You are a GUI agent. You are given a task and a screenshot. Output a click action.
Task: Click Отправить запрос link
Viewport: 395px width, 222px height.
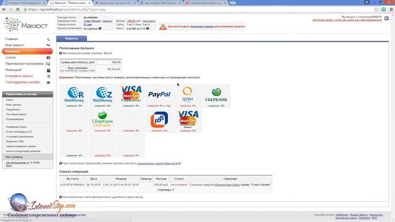pyautogui.click(x=19, y=76)
